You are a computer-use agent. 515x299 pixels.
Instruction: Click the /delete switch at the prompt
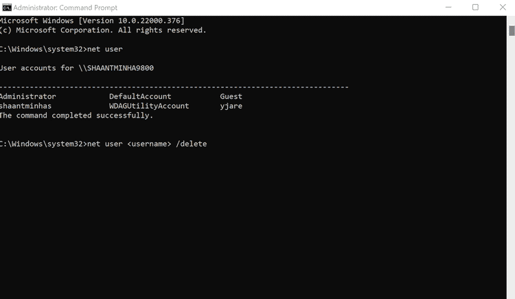pos(191,144)
